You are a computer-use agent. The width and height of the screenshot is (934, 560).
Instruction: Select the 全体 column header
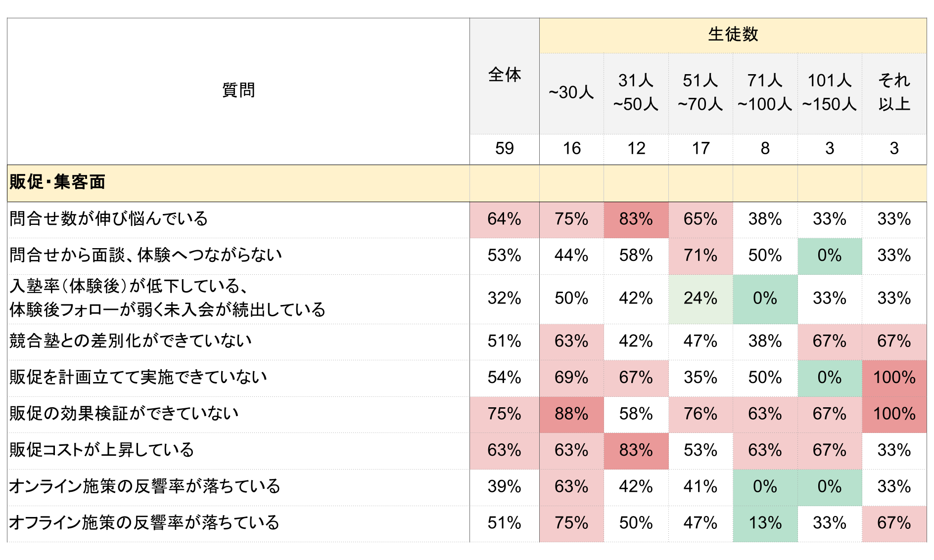pyautogui.click(x=504, y=75)
